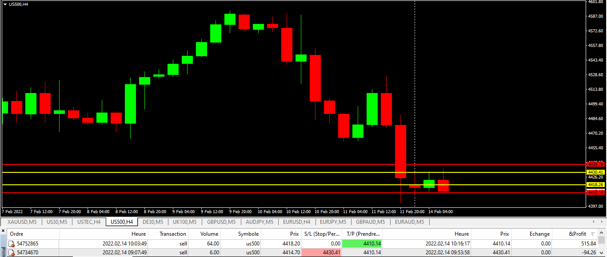Sort by the T/P (Prendre... column header
This screenshot has width=607, height=257.
[362, 234]
